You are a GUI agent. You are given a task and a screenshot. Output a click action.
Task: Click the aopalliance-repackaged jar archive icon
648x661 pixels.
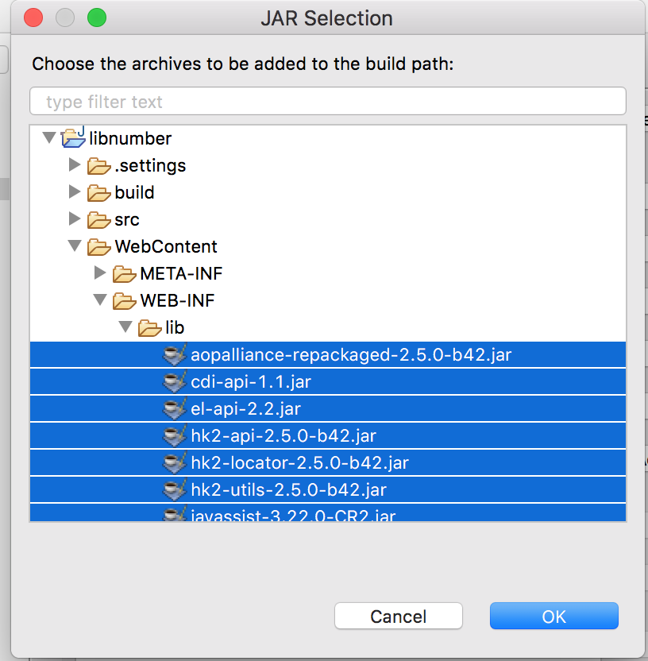tap(174, 354)
